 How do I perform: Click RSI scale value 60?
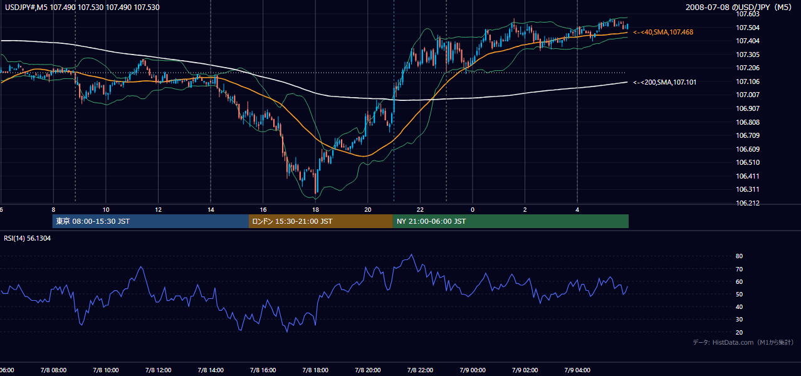(x=740, y=281)
